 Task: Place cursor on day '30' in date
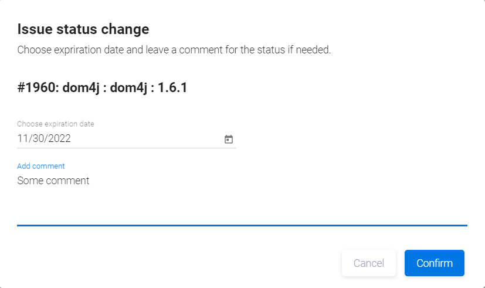point(40,139)
